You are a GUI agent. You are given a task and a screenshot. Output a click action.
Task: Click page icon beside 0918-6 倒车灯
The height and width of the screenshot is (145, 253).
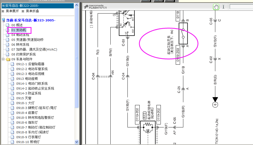coord(12,123)
